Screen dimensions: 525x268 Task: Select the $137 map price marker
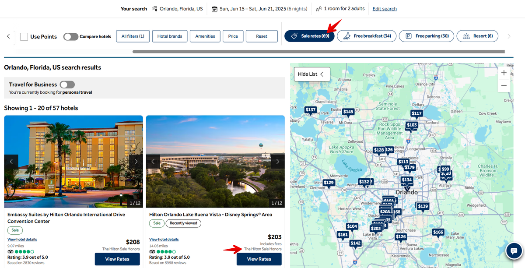[x=311, y=110]
